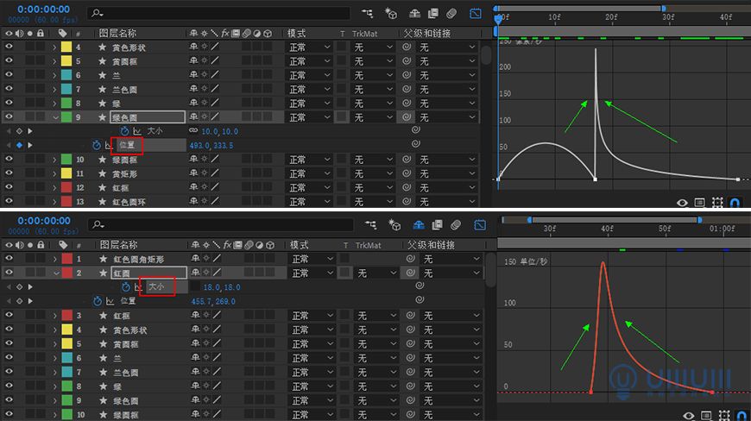
Task: Click the 大小 stopwatch under 红圆 layer
Action: pos(125,286)
